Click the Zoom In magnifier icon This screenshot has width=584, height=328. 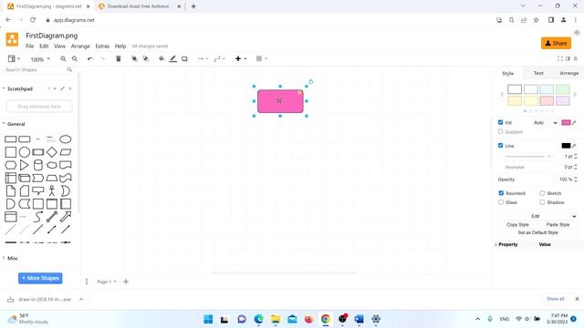pyautogui.click(x=63, y=58)
